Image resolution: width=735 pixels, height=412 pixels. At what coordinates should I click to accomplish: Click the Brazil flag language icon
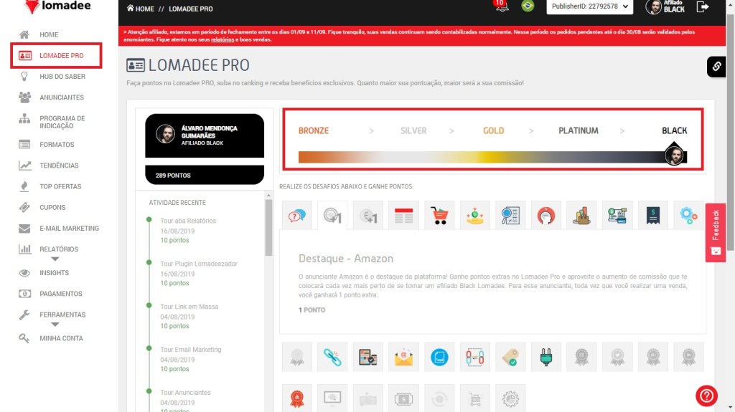[528, 6]
